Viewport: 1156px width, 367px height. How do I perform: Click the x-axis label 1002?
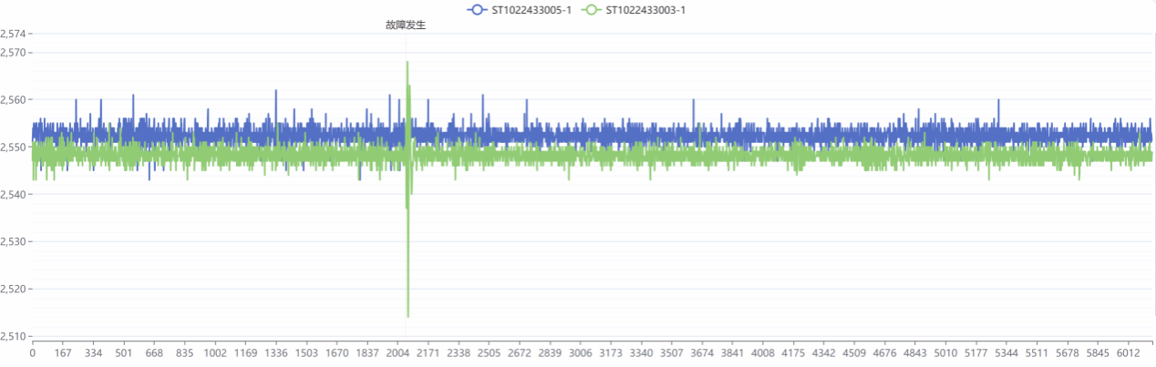(215, 353)
